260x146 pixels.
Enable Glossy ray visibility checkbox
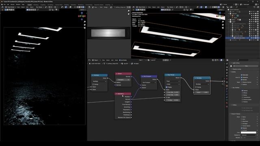click(x=242, y=95)
